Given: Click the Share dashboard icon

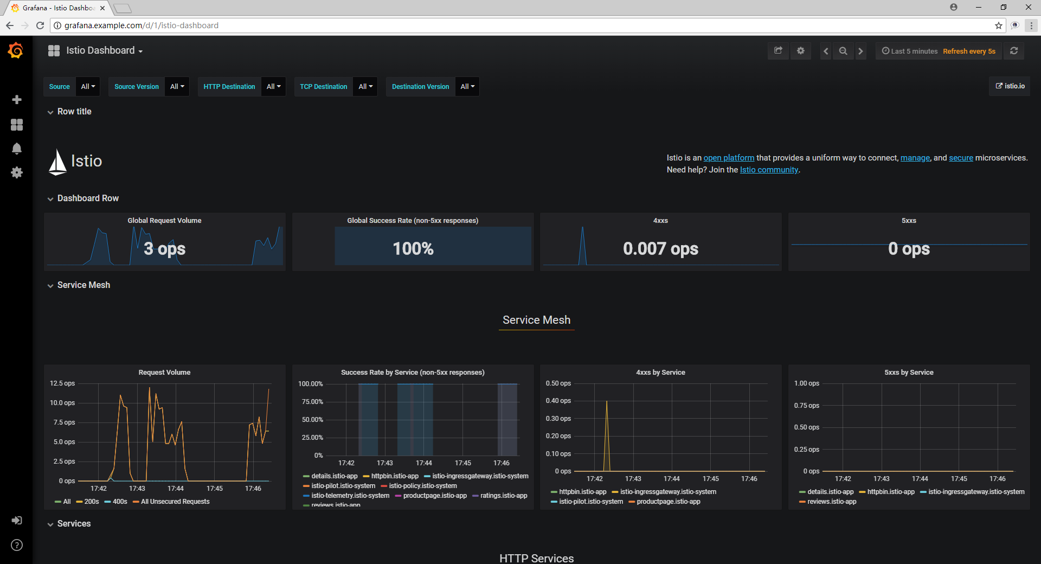Looking at the screenshot, I should pyautogui.click(x=778, y=51).
